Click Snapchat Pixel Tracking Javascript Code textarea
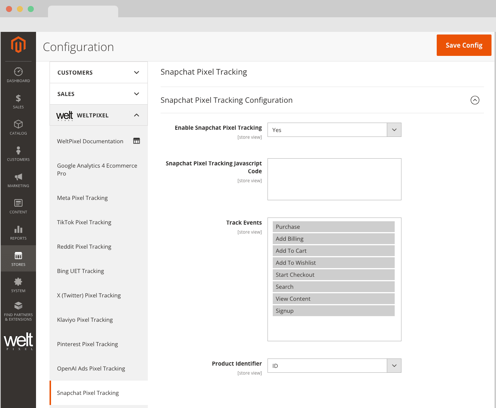 click(x=334, y=179)
